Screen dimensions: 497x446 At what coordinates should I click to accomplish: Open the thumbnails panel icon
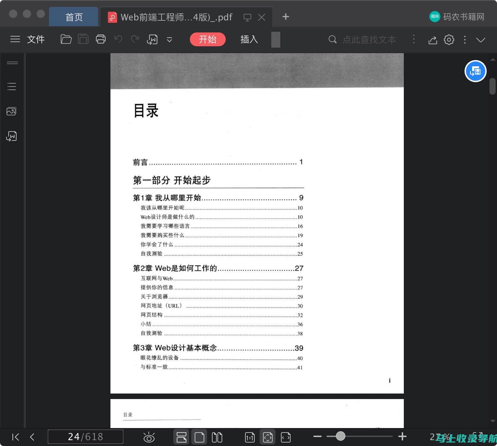pyautogui.click(x=11, y=111)
